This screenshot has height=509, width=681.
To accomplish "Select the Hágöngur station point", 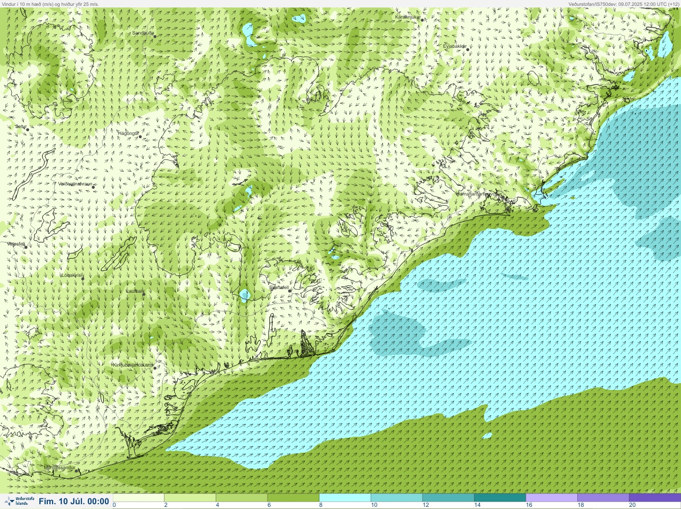I will [x=140, y=137].
